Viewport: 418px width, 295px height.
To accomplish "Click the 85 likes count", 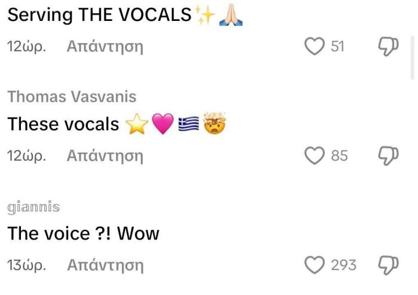I will click(x=339, y=156).
